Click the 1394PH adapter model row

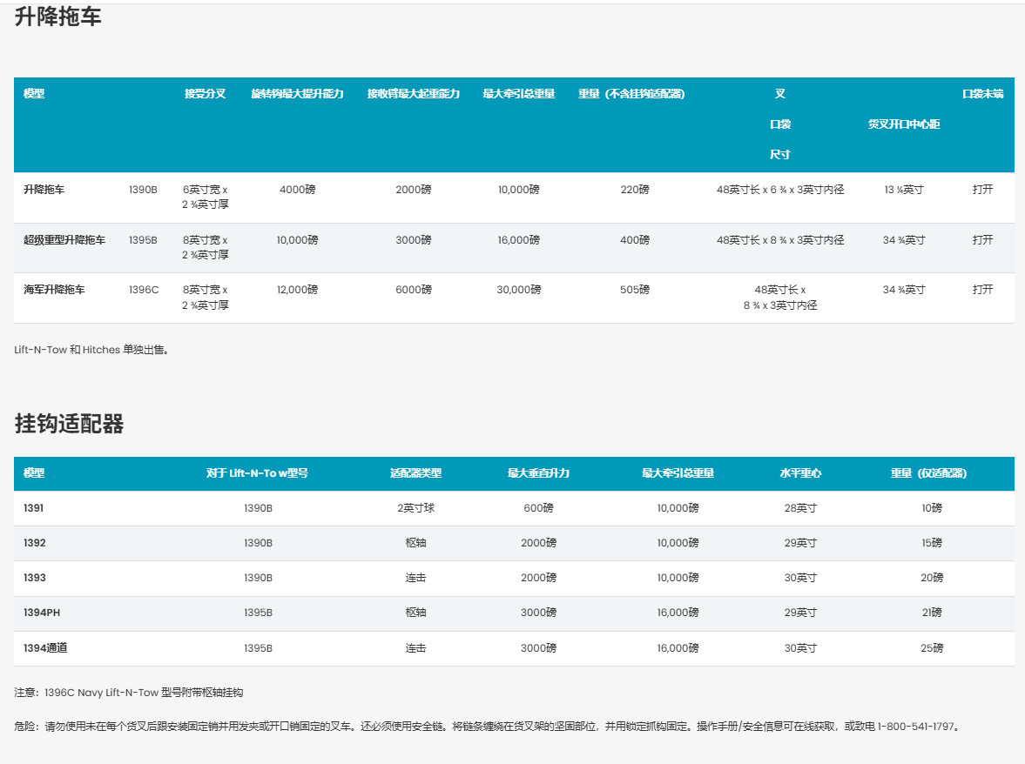pos(42,613)
